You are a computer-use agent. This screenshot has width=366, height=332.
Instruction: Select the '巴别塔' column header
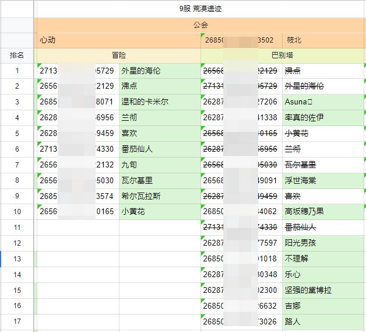(x=282, y=55)
